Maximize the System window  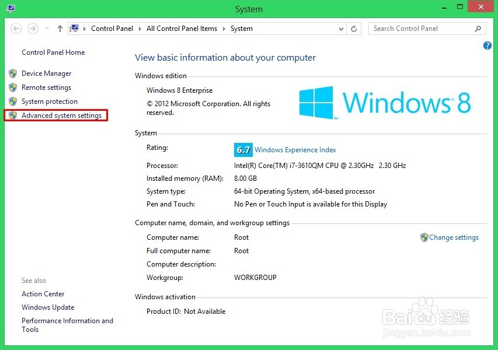460,7
